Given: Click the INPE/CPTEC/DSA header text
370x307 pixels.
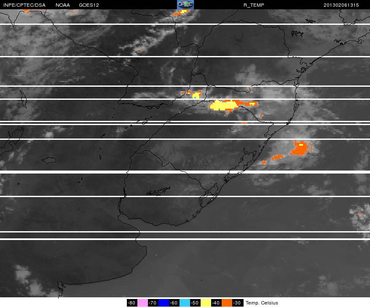Looking at the screenshot, I should 24,5.
